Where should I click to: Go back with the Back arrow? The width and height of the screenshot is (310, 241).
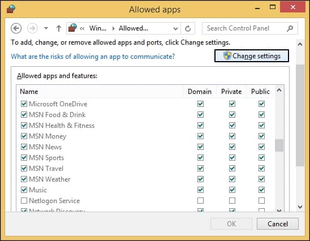coord(16,28)
